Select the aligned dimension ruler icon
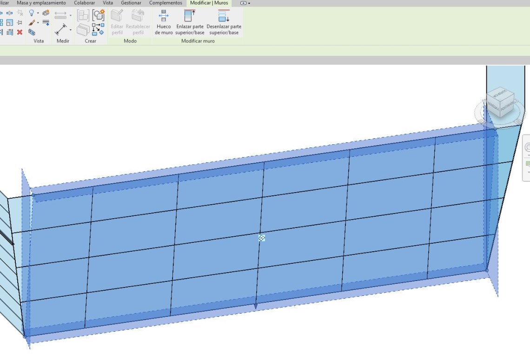Screen dimensions: 530x361 click(x=60, y=15)
